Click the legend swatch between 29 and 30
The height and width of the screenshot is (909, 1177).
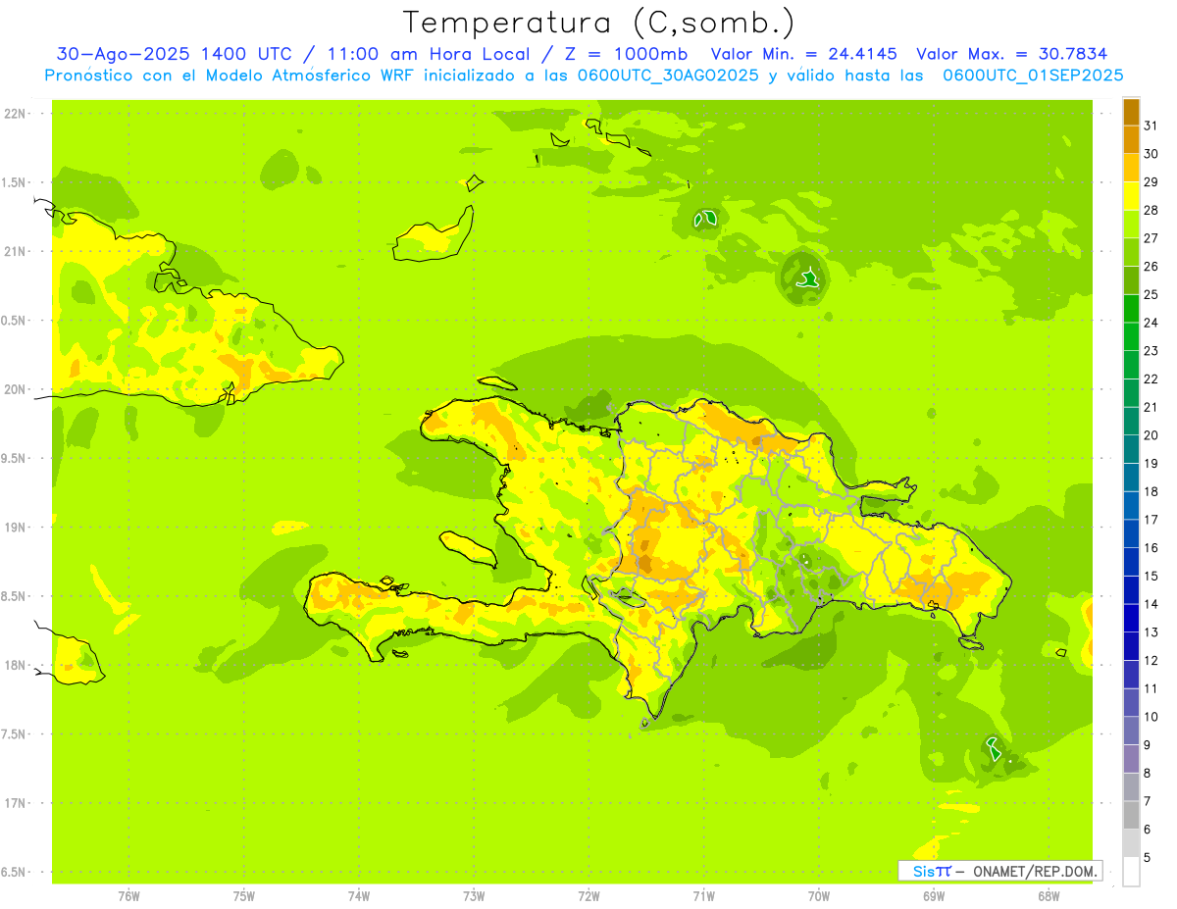point(1131,168)
